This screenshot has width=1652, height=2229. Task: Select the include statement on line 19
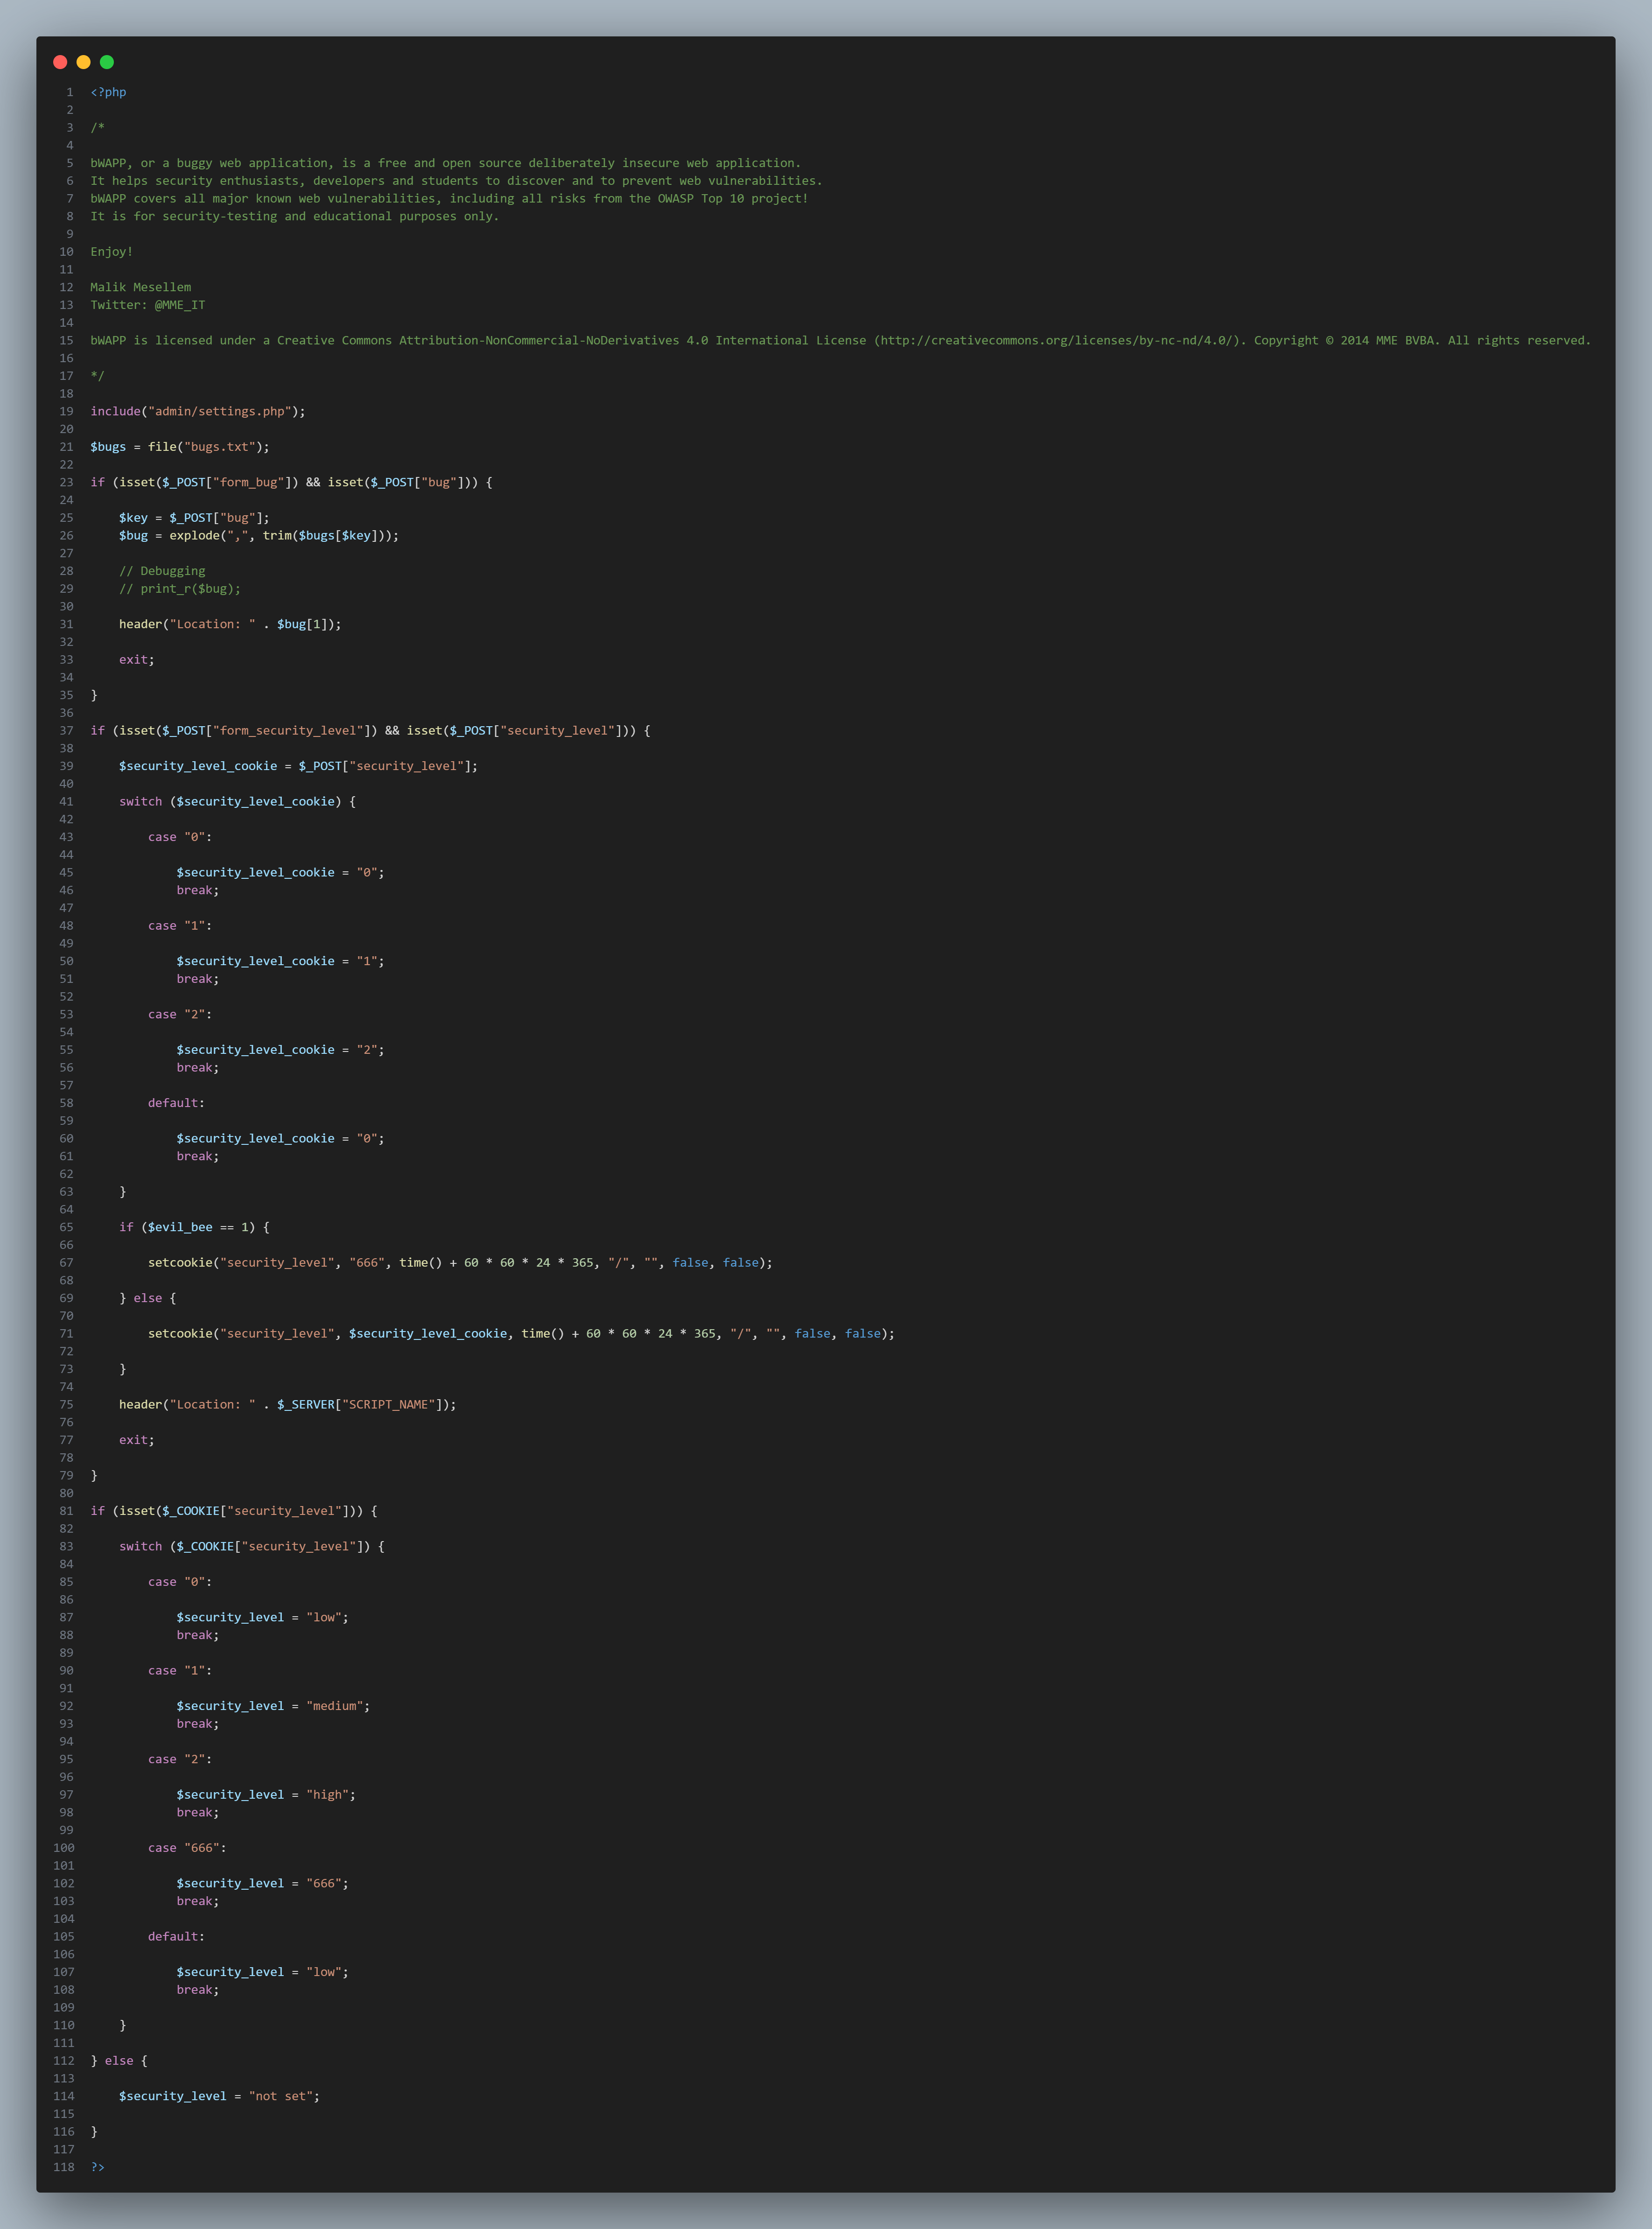click(197, 411)
